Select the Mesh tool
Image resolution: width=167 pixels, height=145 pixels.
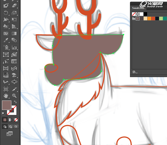pyautogui.click(x=6, y=33)
